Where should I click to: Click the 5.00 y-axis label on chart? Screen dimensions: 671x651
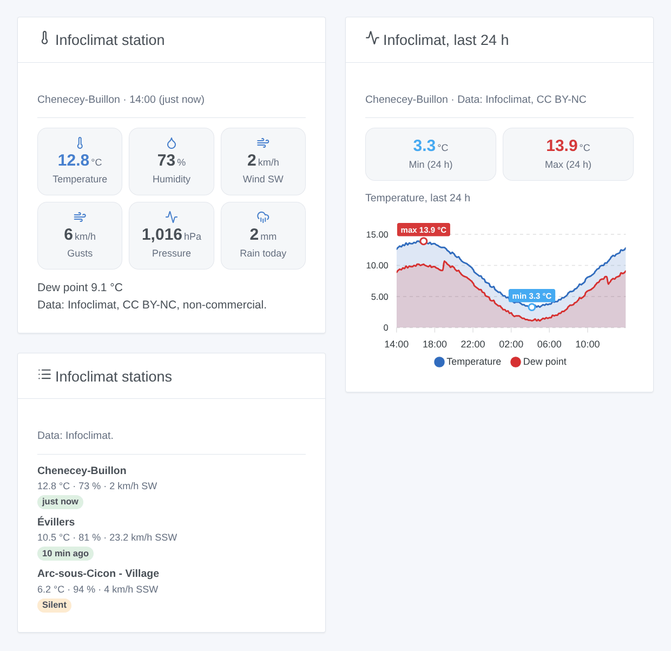(x=379, y=297)
